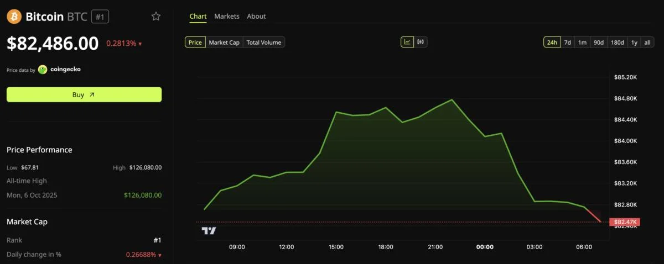664x264 pixels.
Task: Click the 0.2813% price change
Action: [x=124, y=44]
